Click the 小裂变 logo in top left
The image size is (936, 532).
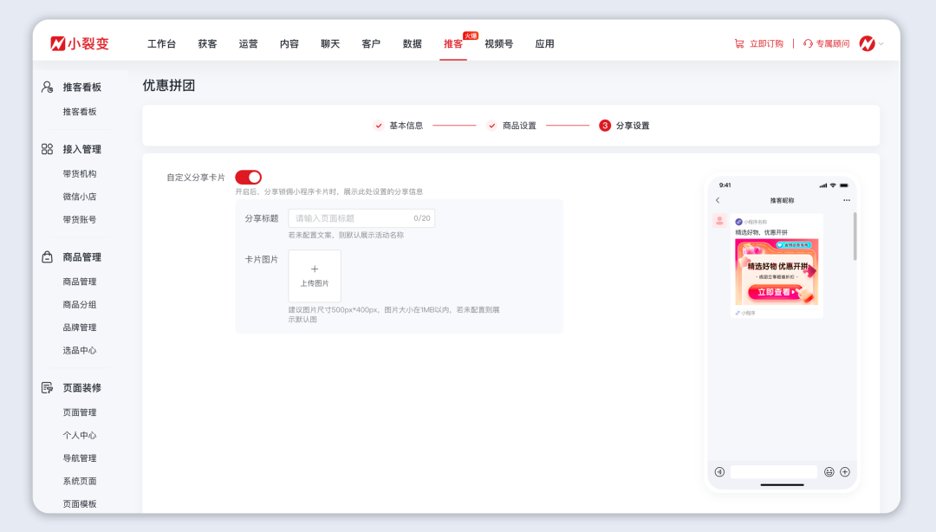point(80,42)
